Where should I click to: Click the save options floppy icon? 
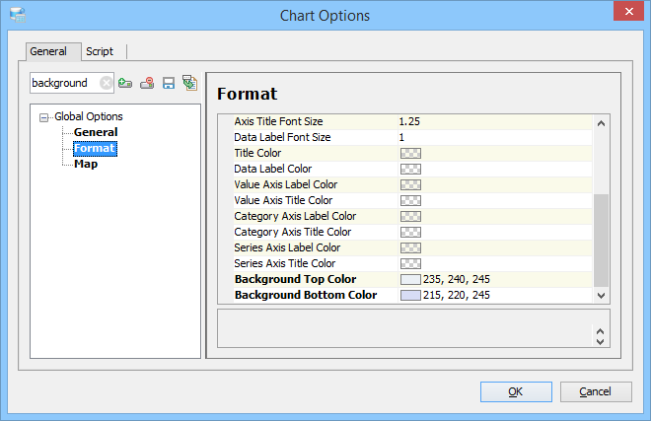169,84
